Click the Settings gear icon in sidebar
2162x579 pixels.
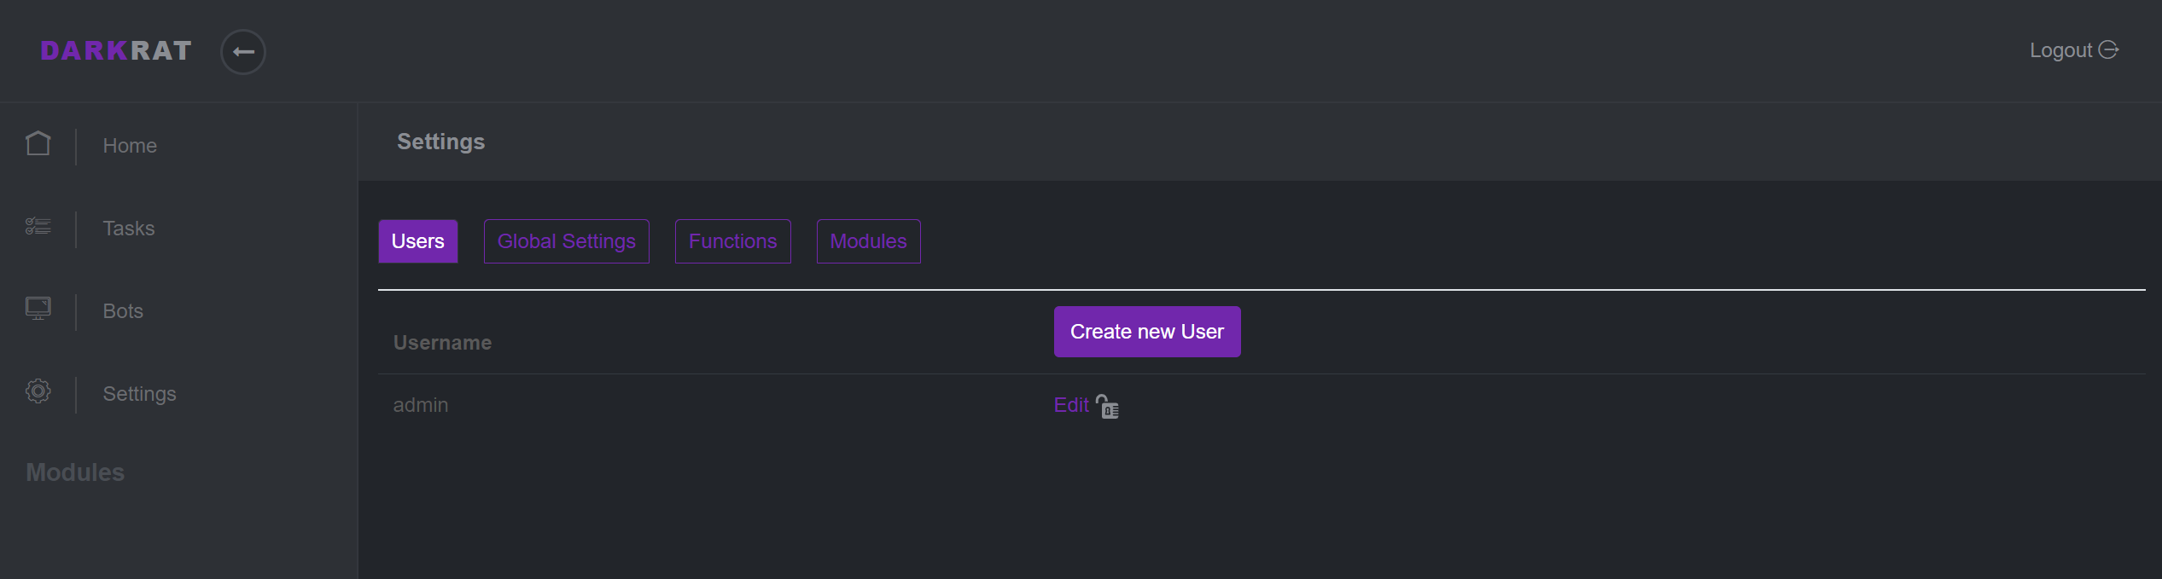[x=38, y=391]
